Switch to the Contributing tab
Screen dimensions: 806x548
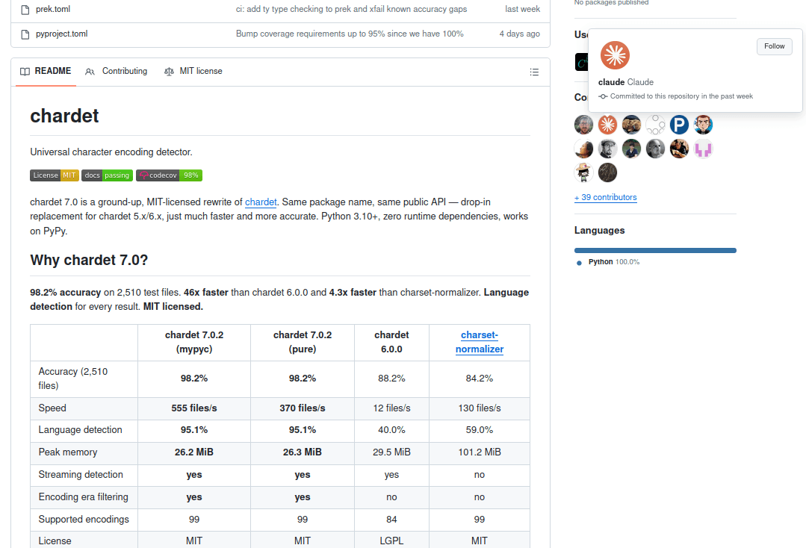(x=117, y=72)
